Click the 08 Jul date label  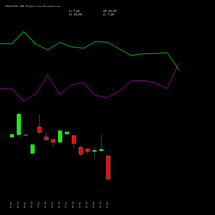tap(18, 205)
